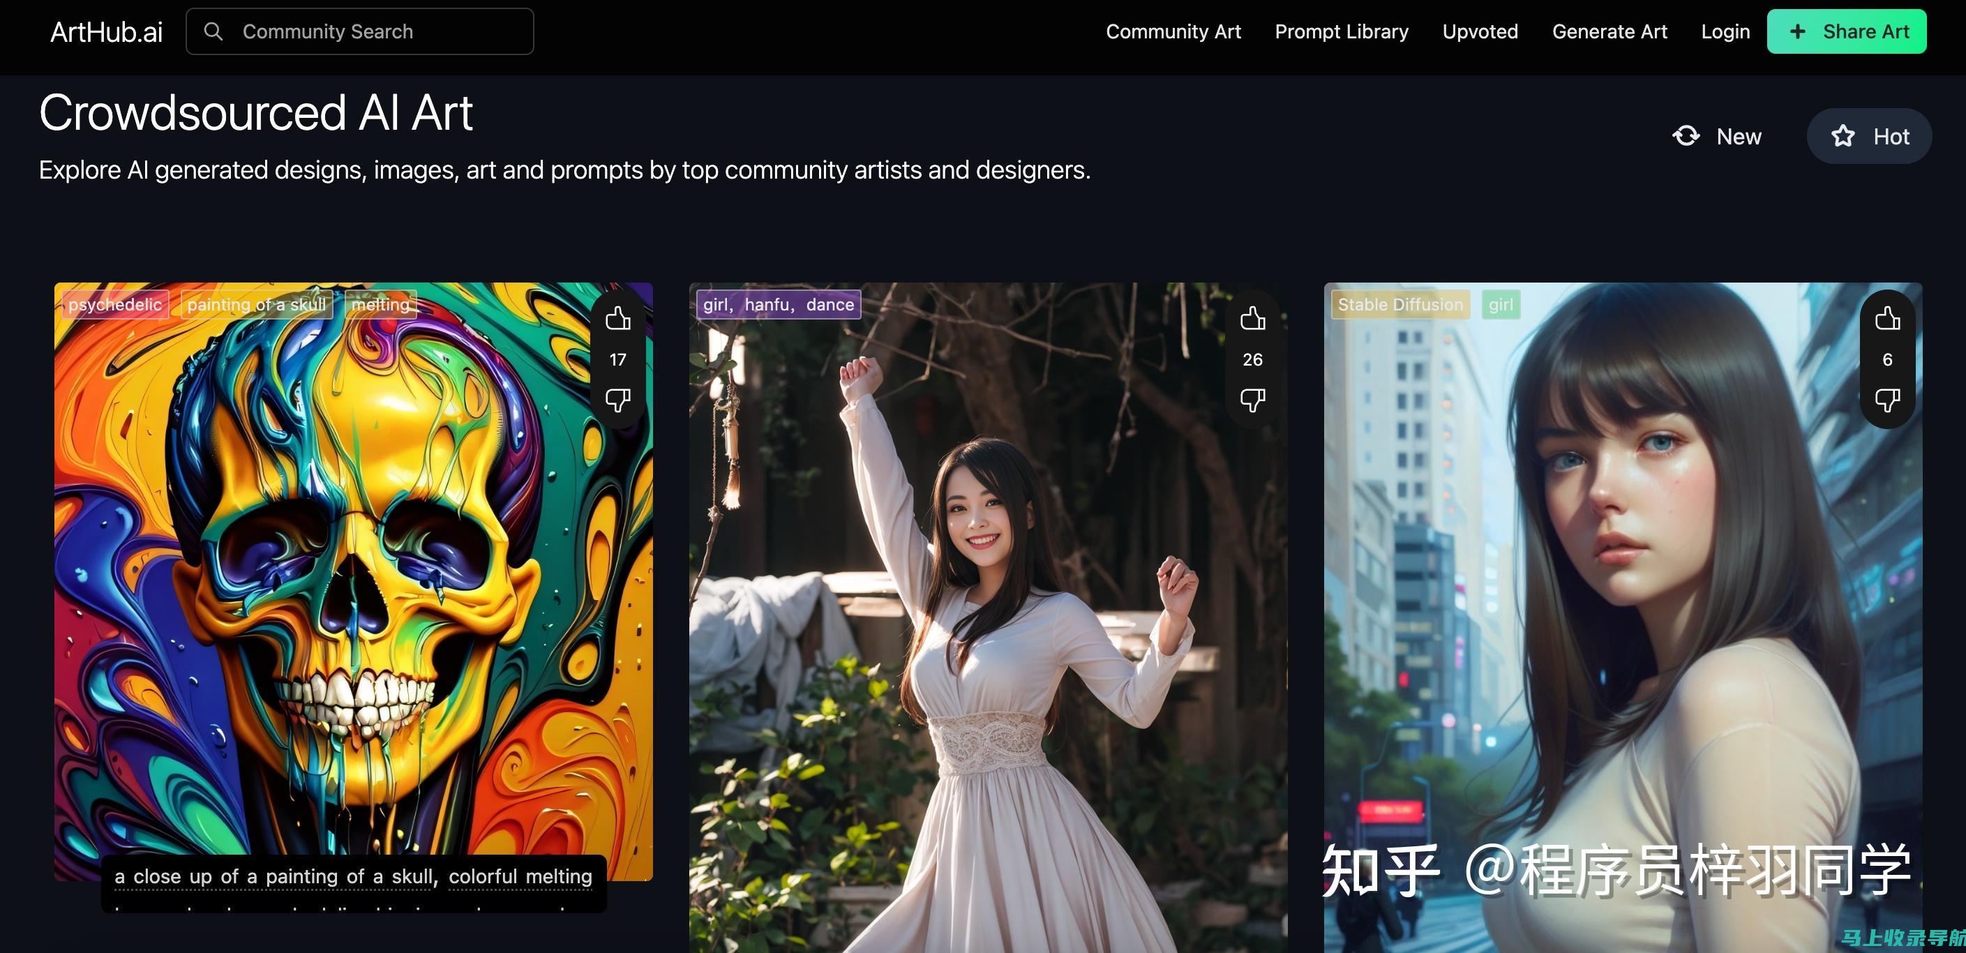This screenshot has height=953, width=1966.
Task: Click the upvote icon on Stable Diffusion girl
Action: click(1889, 317)
